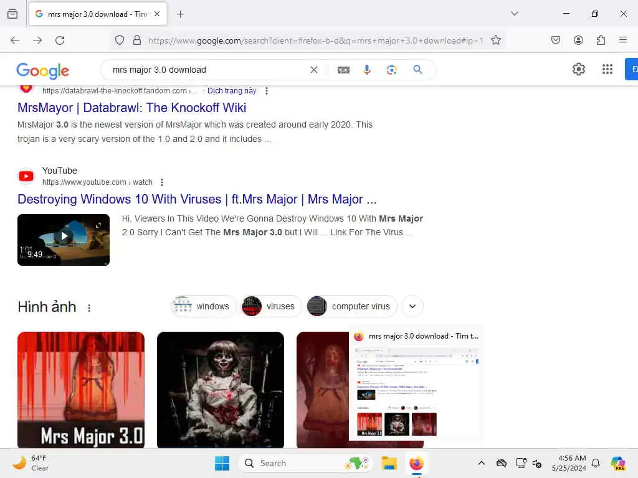Open muted volume tray icon
Viewport: 638px width, 478px height.
(x=537, y=463)
